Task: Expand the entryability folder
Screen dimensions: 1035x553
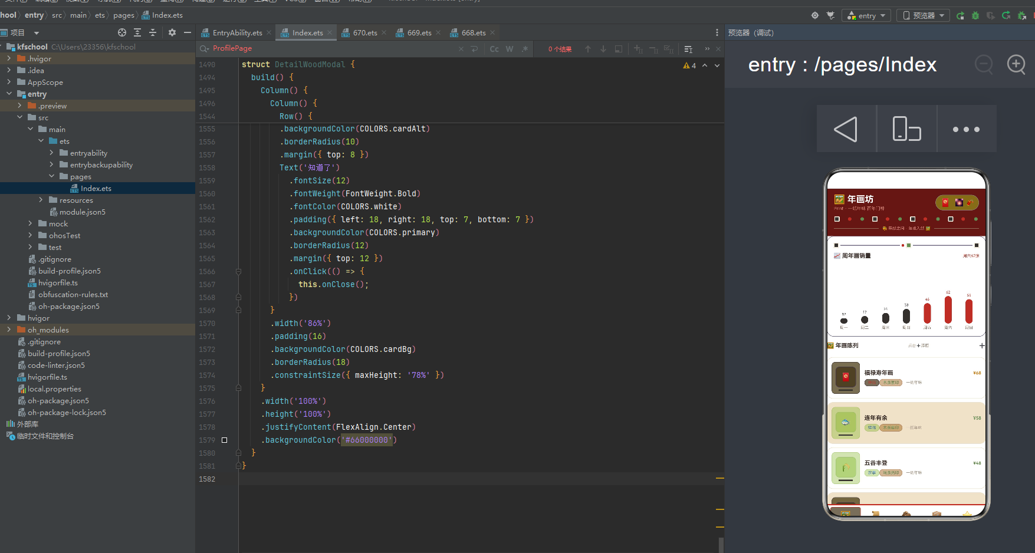Action: (51, 153)
